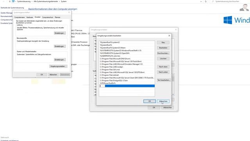Confirm Systemeigenschaften dialog with OK
The width and height of the screenshot is (250, 141).
(42, 75)
